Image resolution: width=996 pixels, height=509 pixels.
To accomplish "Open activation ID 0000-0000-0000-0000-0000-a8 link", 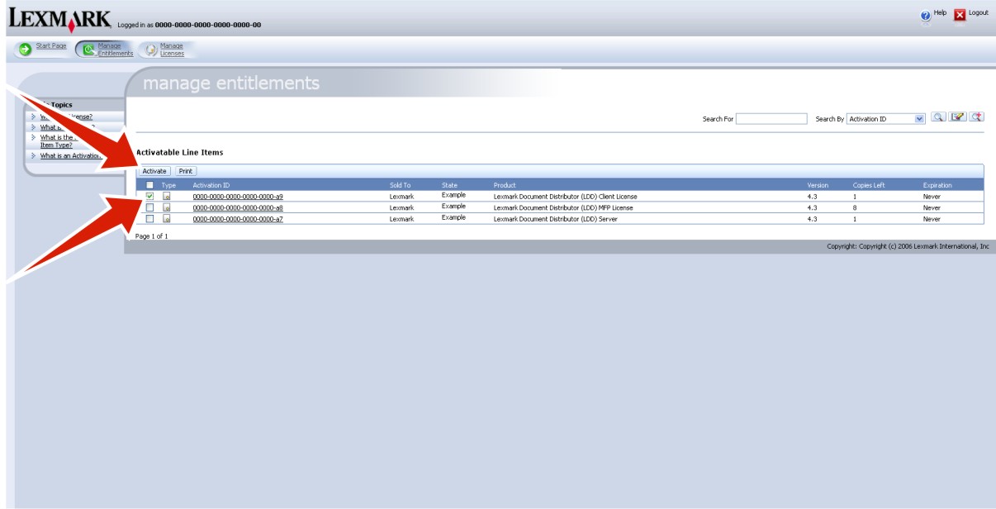I will coord(238,208).
